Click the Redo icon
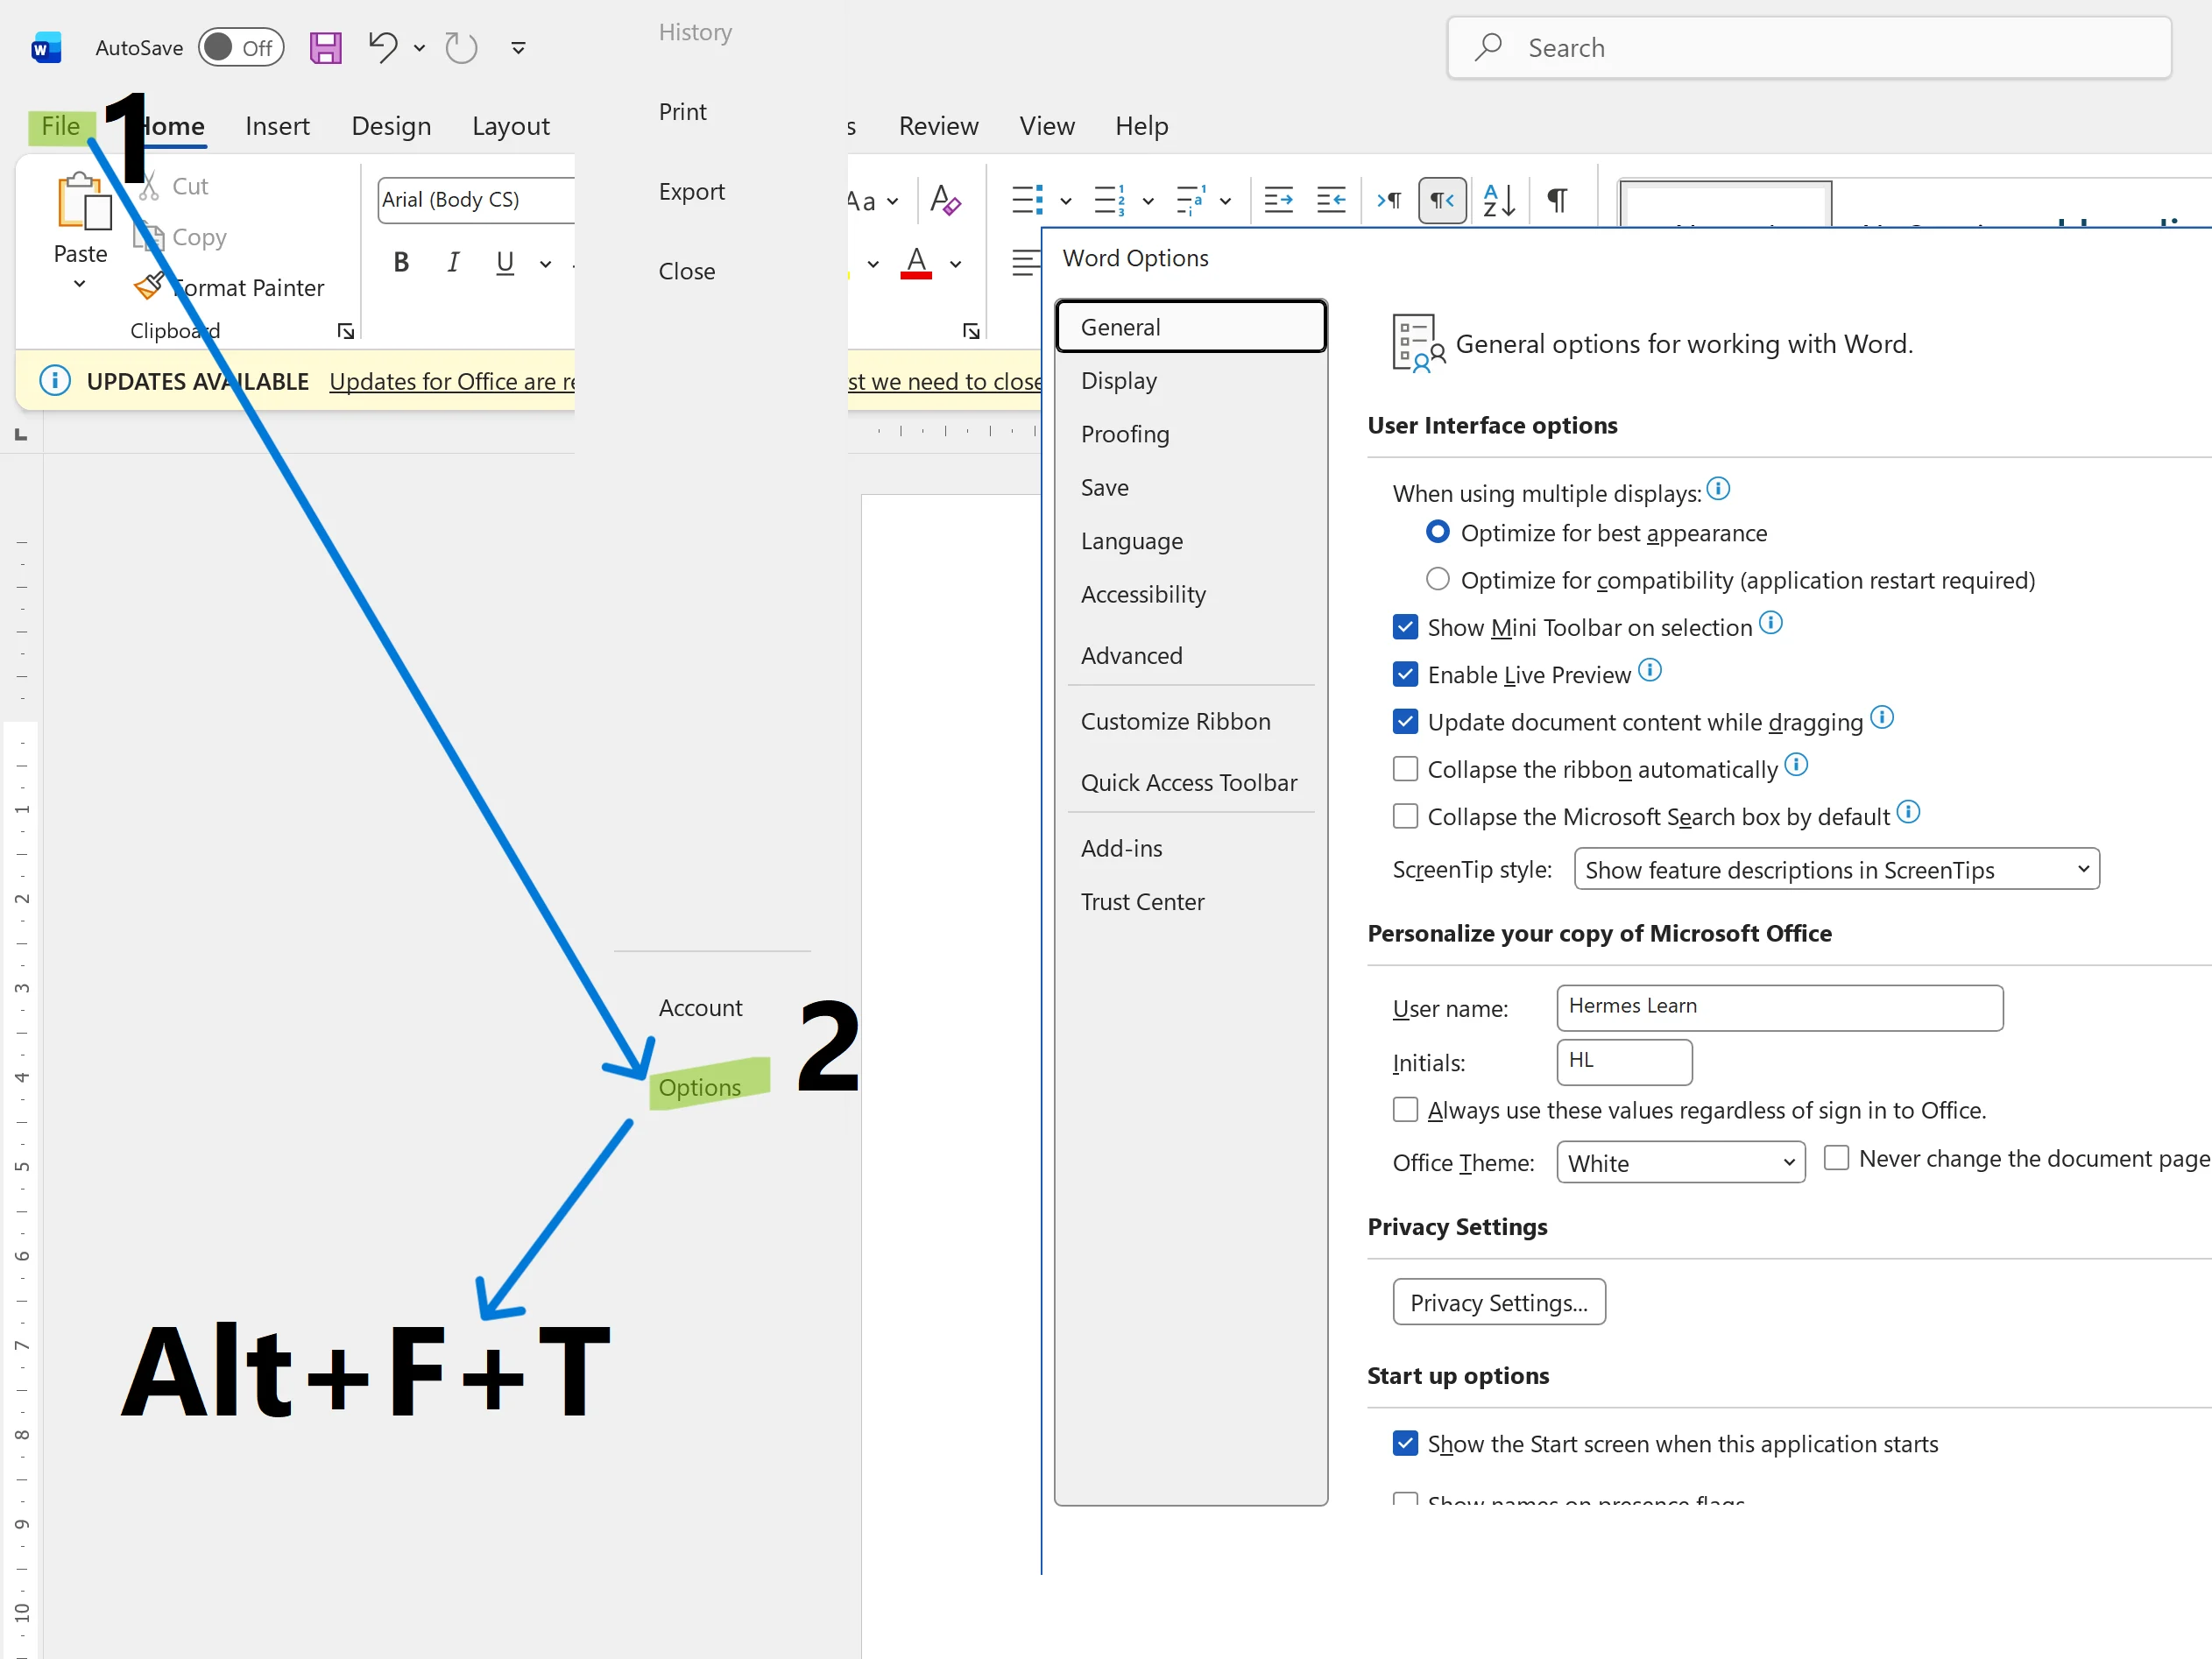This screenshot has height=1659, width=2212. click(x=461, y=47)
